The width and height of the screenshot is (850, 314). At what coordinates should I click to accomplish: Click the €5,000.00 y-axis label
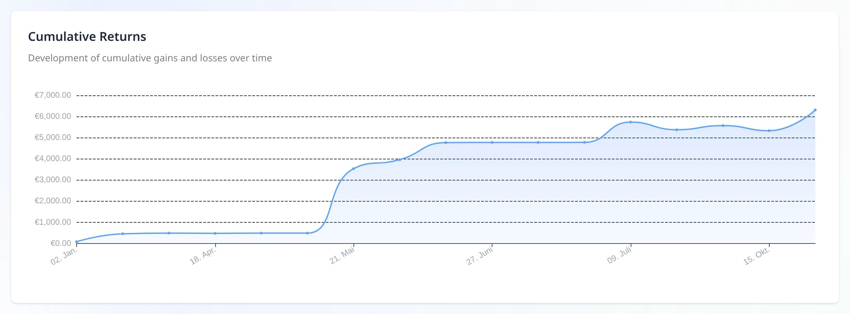click(x=53, y=137)
